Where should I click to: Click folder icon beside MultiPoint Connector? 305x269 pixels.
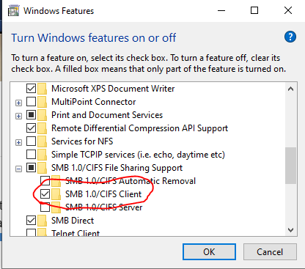tap(42, 102)
